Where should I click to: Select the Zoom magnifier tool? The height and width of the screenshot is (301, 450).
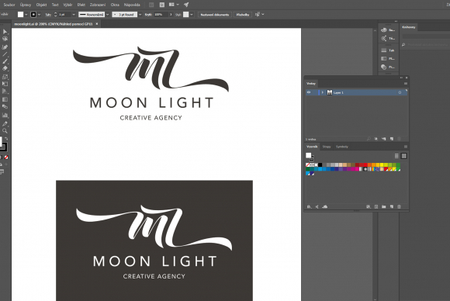[5, 131]
